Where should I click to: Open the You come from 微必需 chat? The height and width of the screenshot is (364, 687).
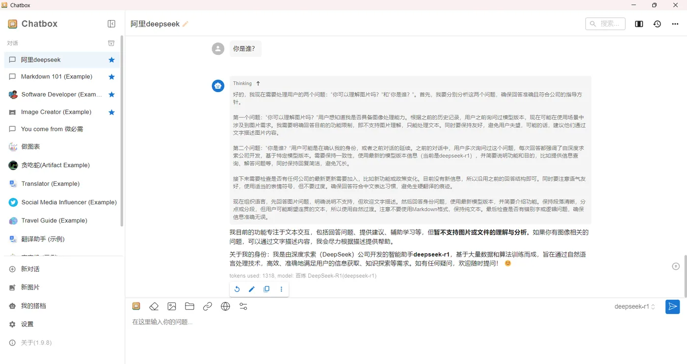(62, 129)
